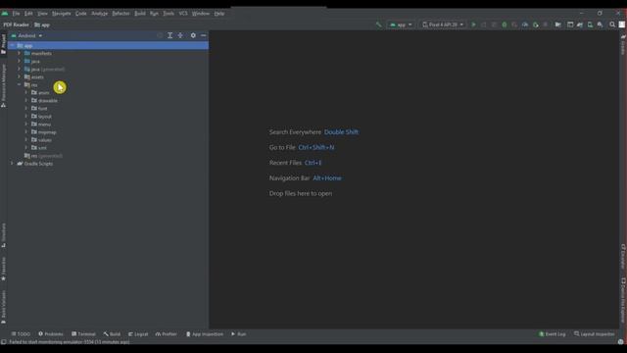Click the Make Project hammer icon
This screenshot has height=353, width=627.
coord(379,25)
